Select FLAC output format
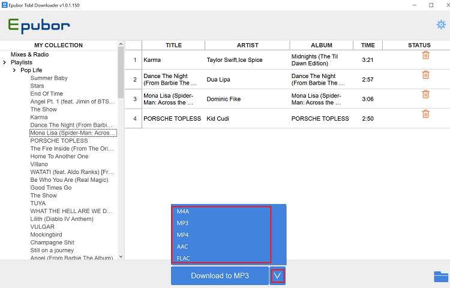The width and height of the screenshot is (450, 288). coord(183,259)
